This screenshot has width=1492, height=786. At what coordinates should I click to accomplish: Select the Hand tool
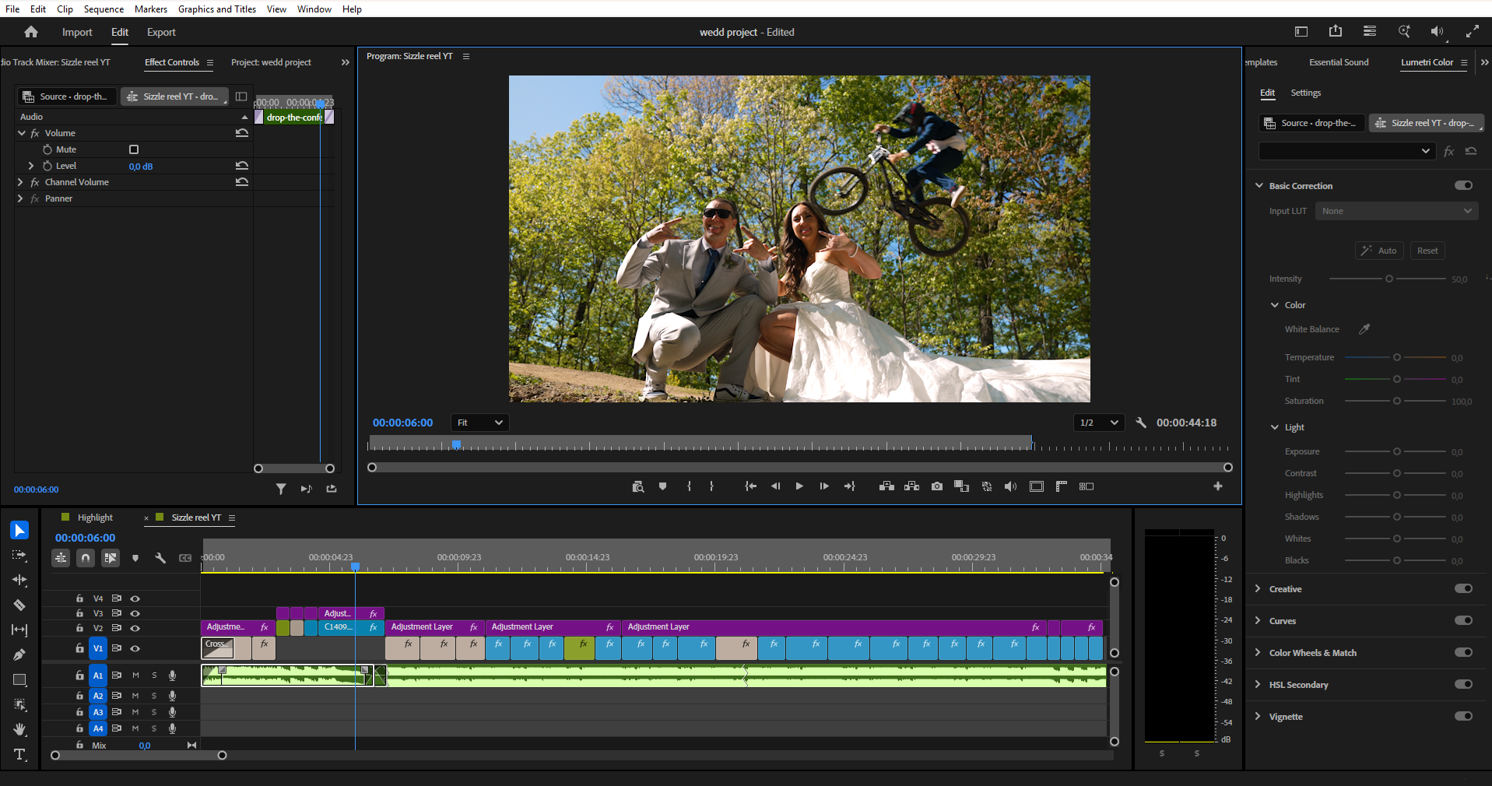[x=19, y=729]
